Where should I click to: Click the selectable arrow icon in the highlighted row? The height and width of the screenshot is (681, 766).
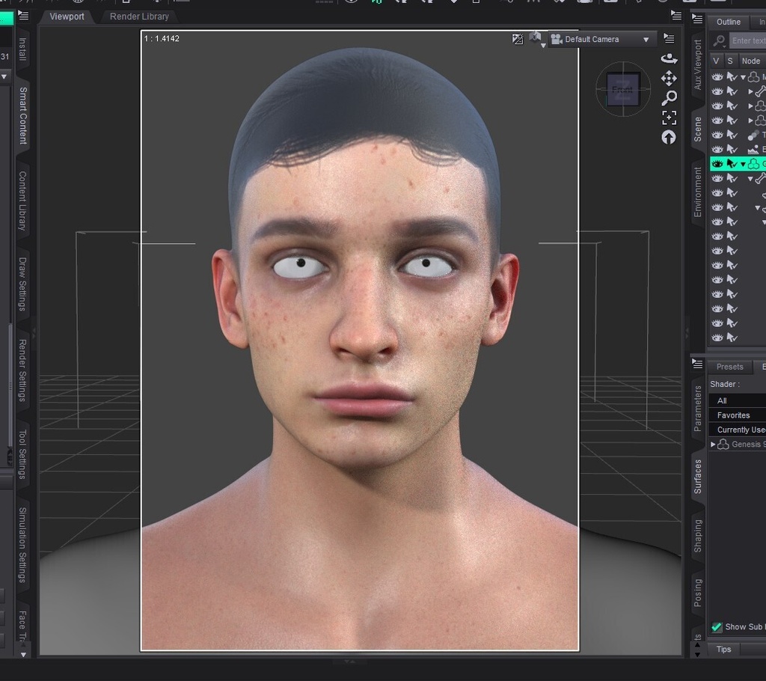pos(732,164)
